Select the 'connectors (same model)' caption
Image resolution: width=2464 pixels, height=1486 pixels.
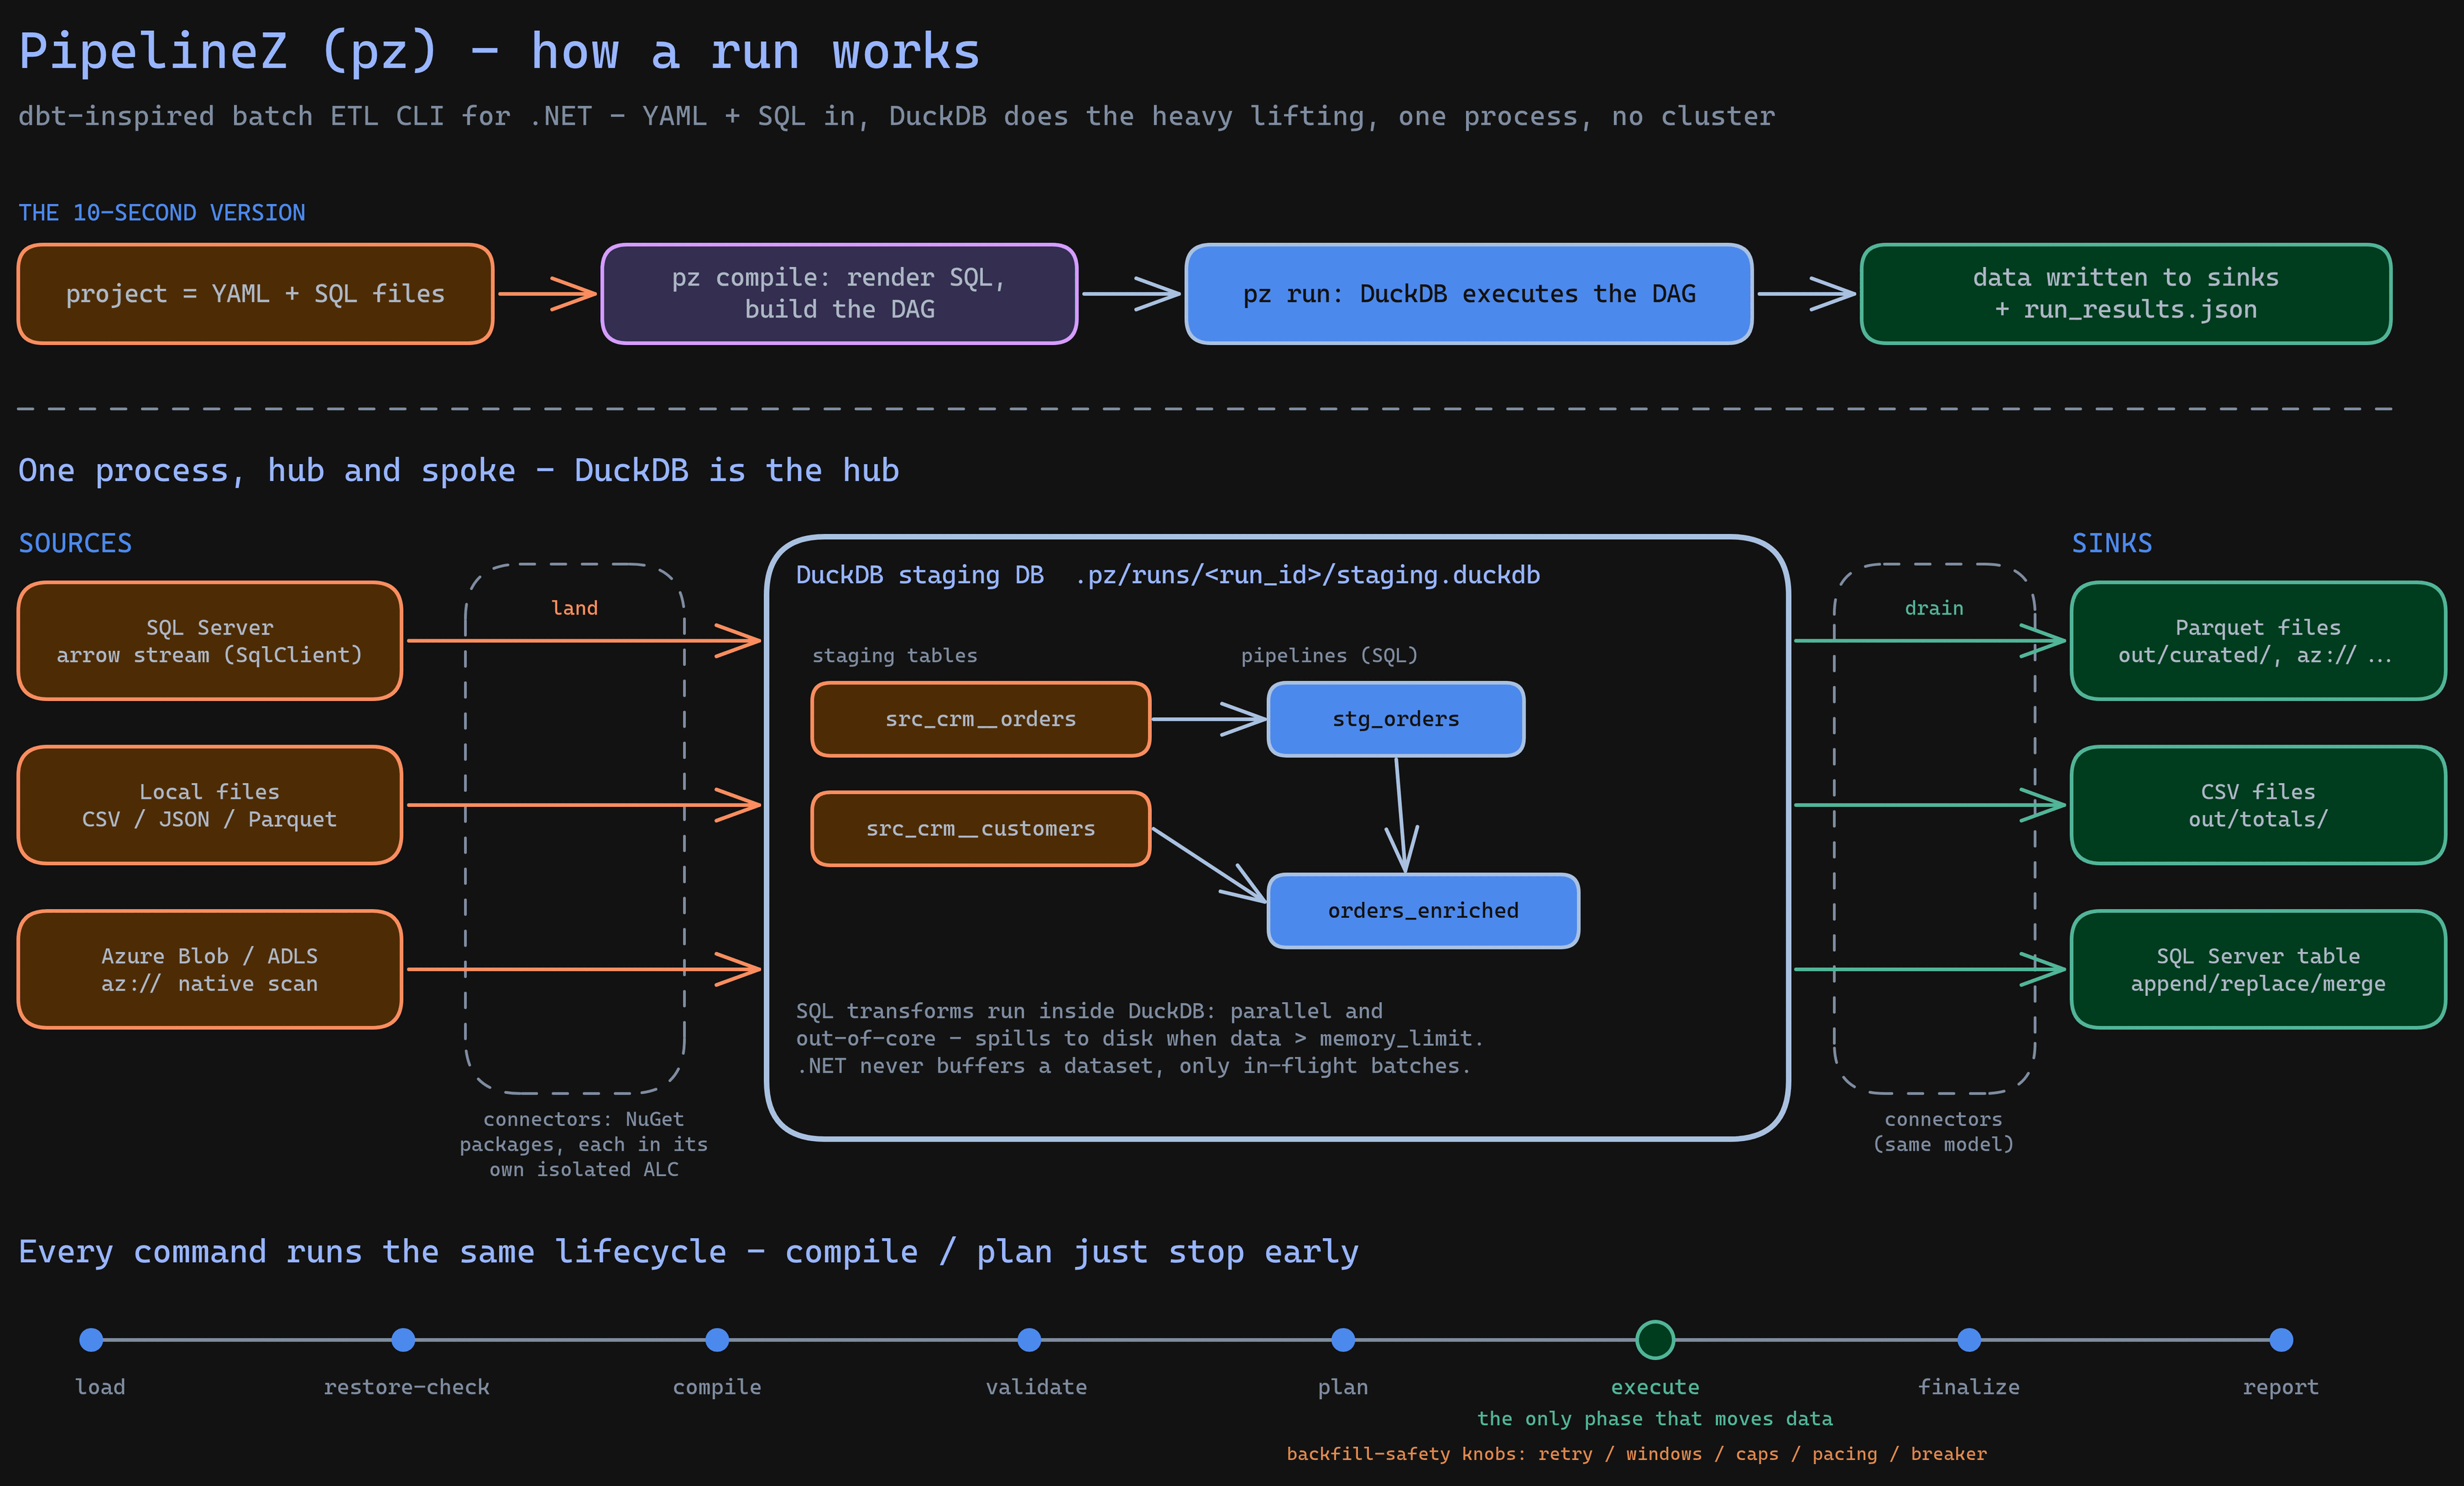1943,1132
